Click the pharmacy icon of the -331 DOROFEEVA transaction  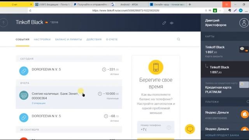coord(24,71)
